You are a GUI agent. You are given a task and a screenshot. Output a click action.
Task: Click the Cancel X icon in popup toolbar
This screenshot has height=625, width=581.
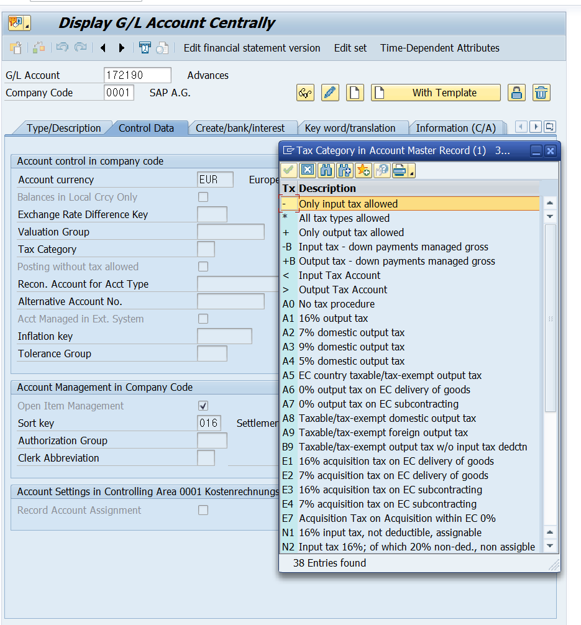pos(308,171)
